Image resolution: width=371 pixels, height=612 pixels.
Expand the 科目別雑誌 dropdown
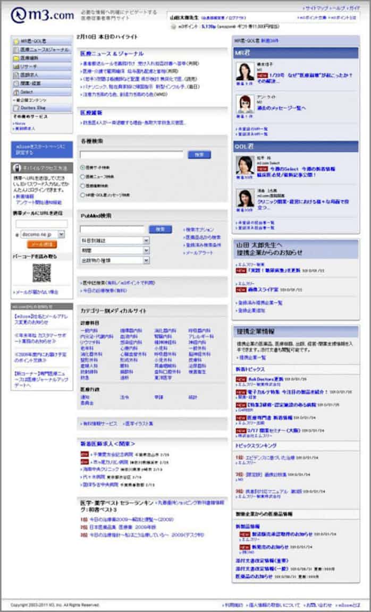[115, 241]
